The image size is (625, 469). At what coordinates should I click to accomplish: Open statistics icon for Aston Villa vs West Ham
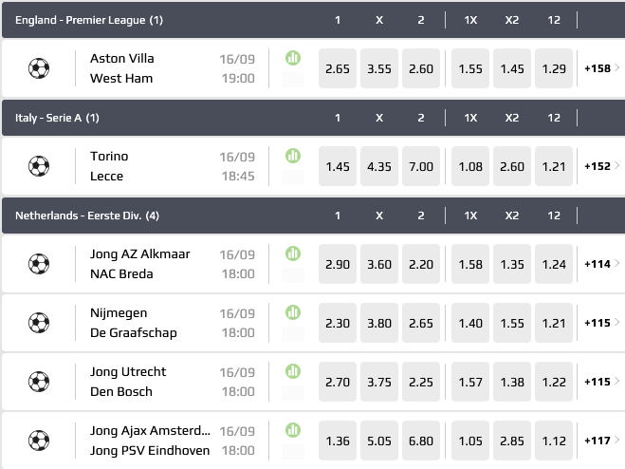click(293, 58)
